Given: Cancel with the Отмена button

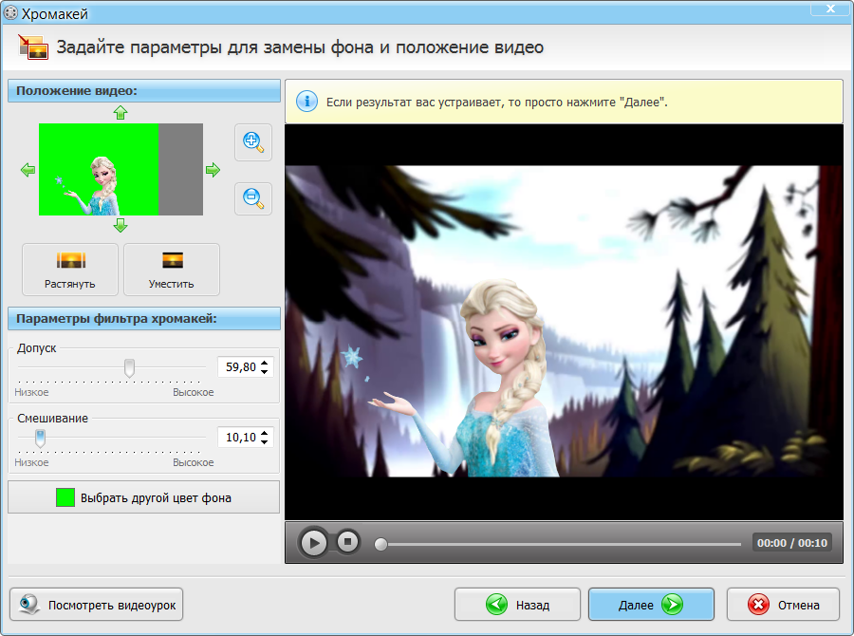Looking at the screenshot, I should [783, 605].
